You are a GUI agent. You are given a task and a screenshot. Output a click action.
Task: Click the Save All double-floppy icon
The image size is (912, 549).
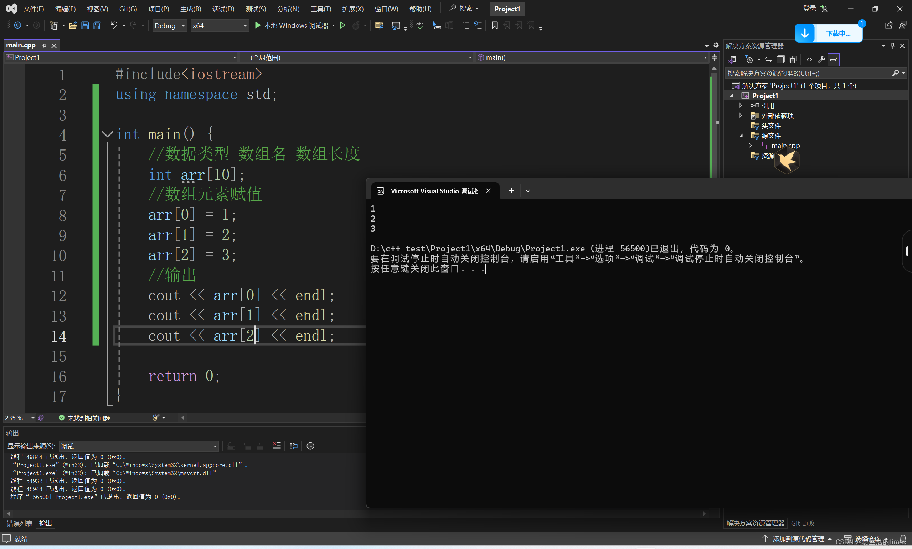(97, 26)
